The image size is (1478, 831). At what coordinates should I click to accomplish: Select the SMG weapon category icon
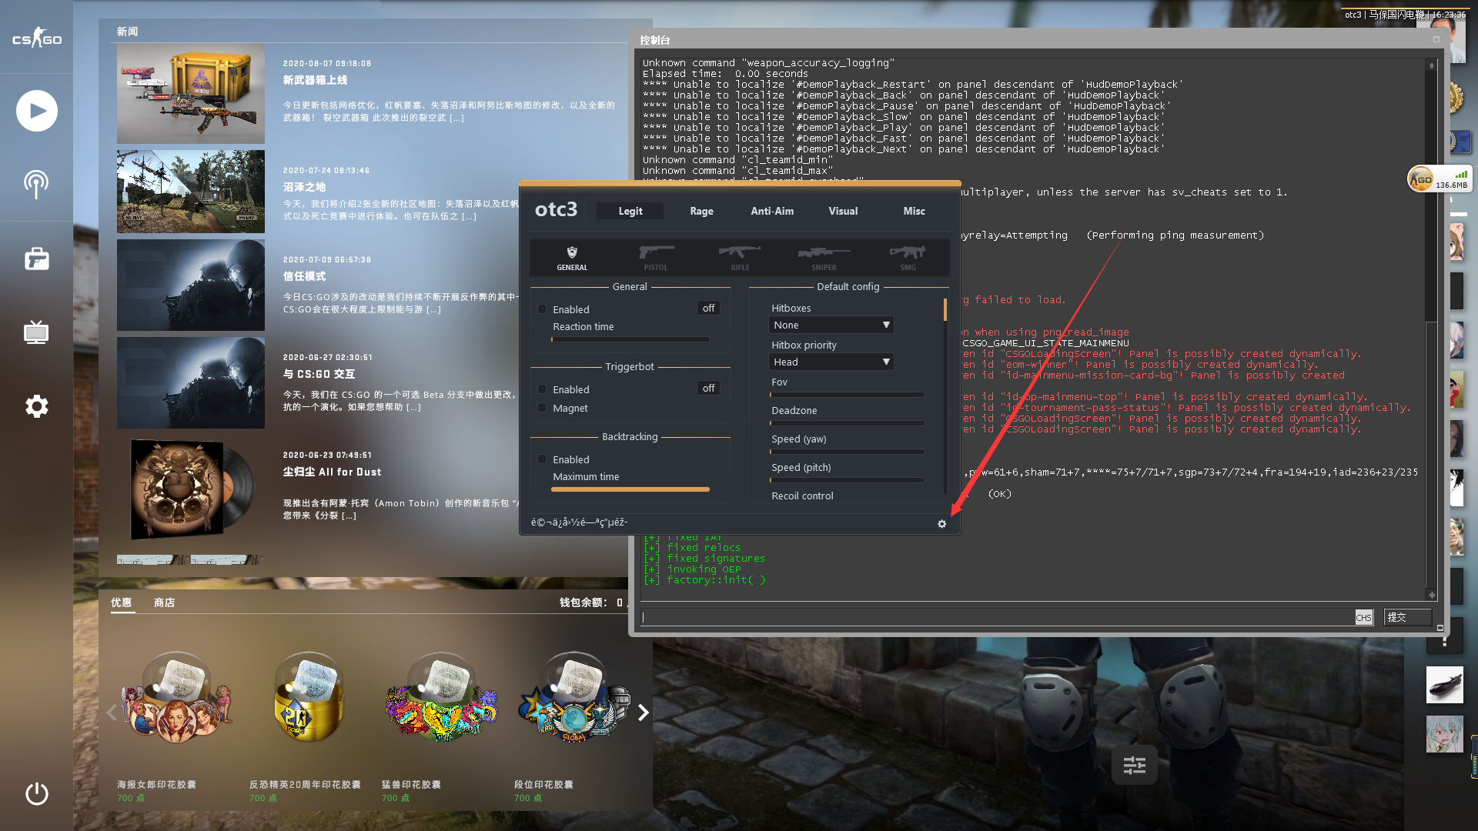(x=908, y=256)
